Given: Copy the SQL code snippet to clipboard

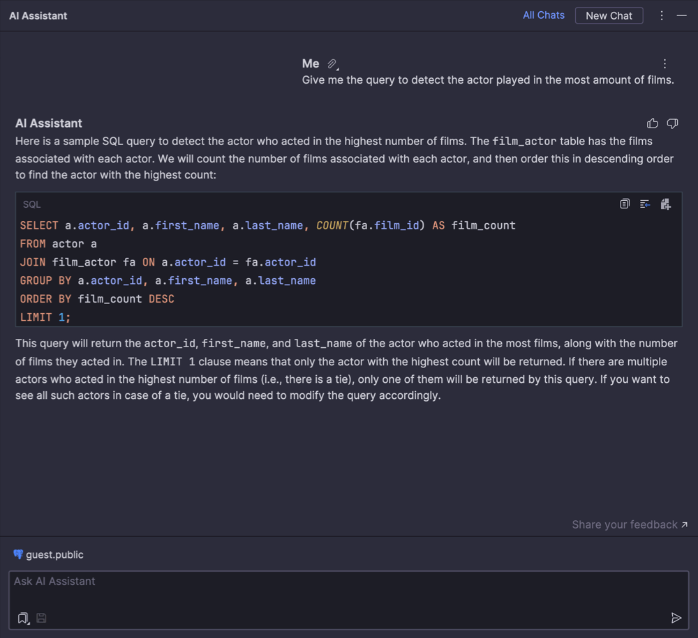Looking at the screenshot, I should pos(625,204).
